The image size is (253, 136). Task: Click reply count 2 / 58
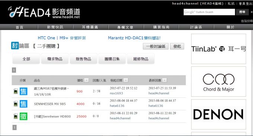coord(96,91)
